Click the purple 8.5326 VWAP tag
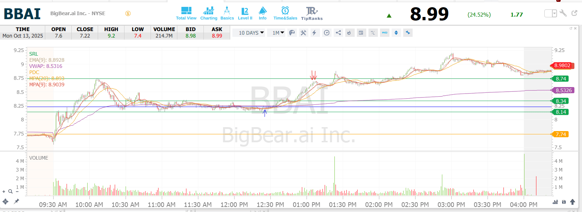This screenshot has height=212, width=582. pos(562,90)
